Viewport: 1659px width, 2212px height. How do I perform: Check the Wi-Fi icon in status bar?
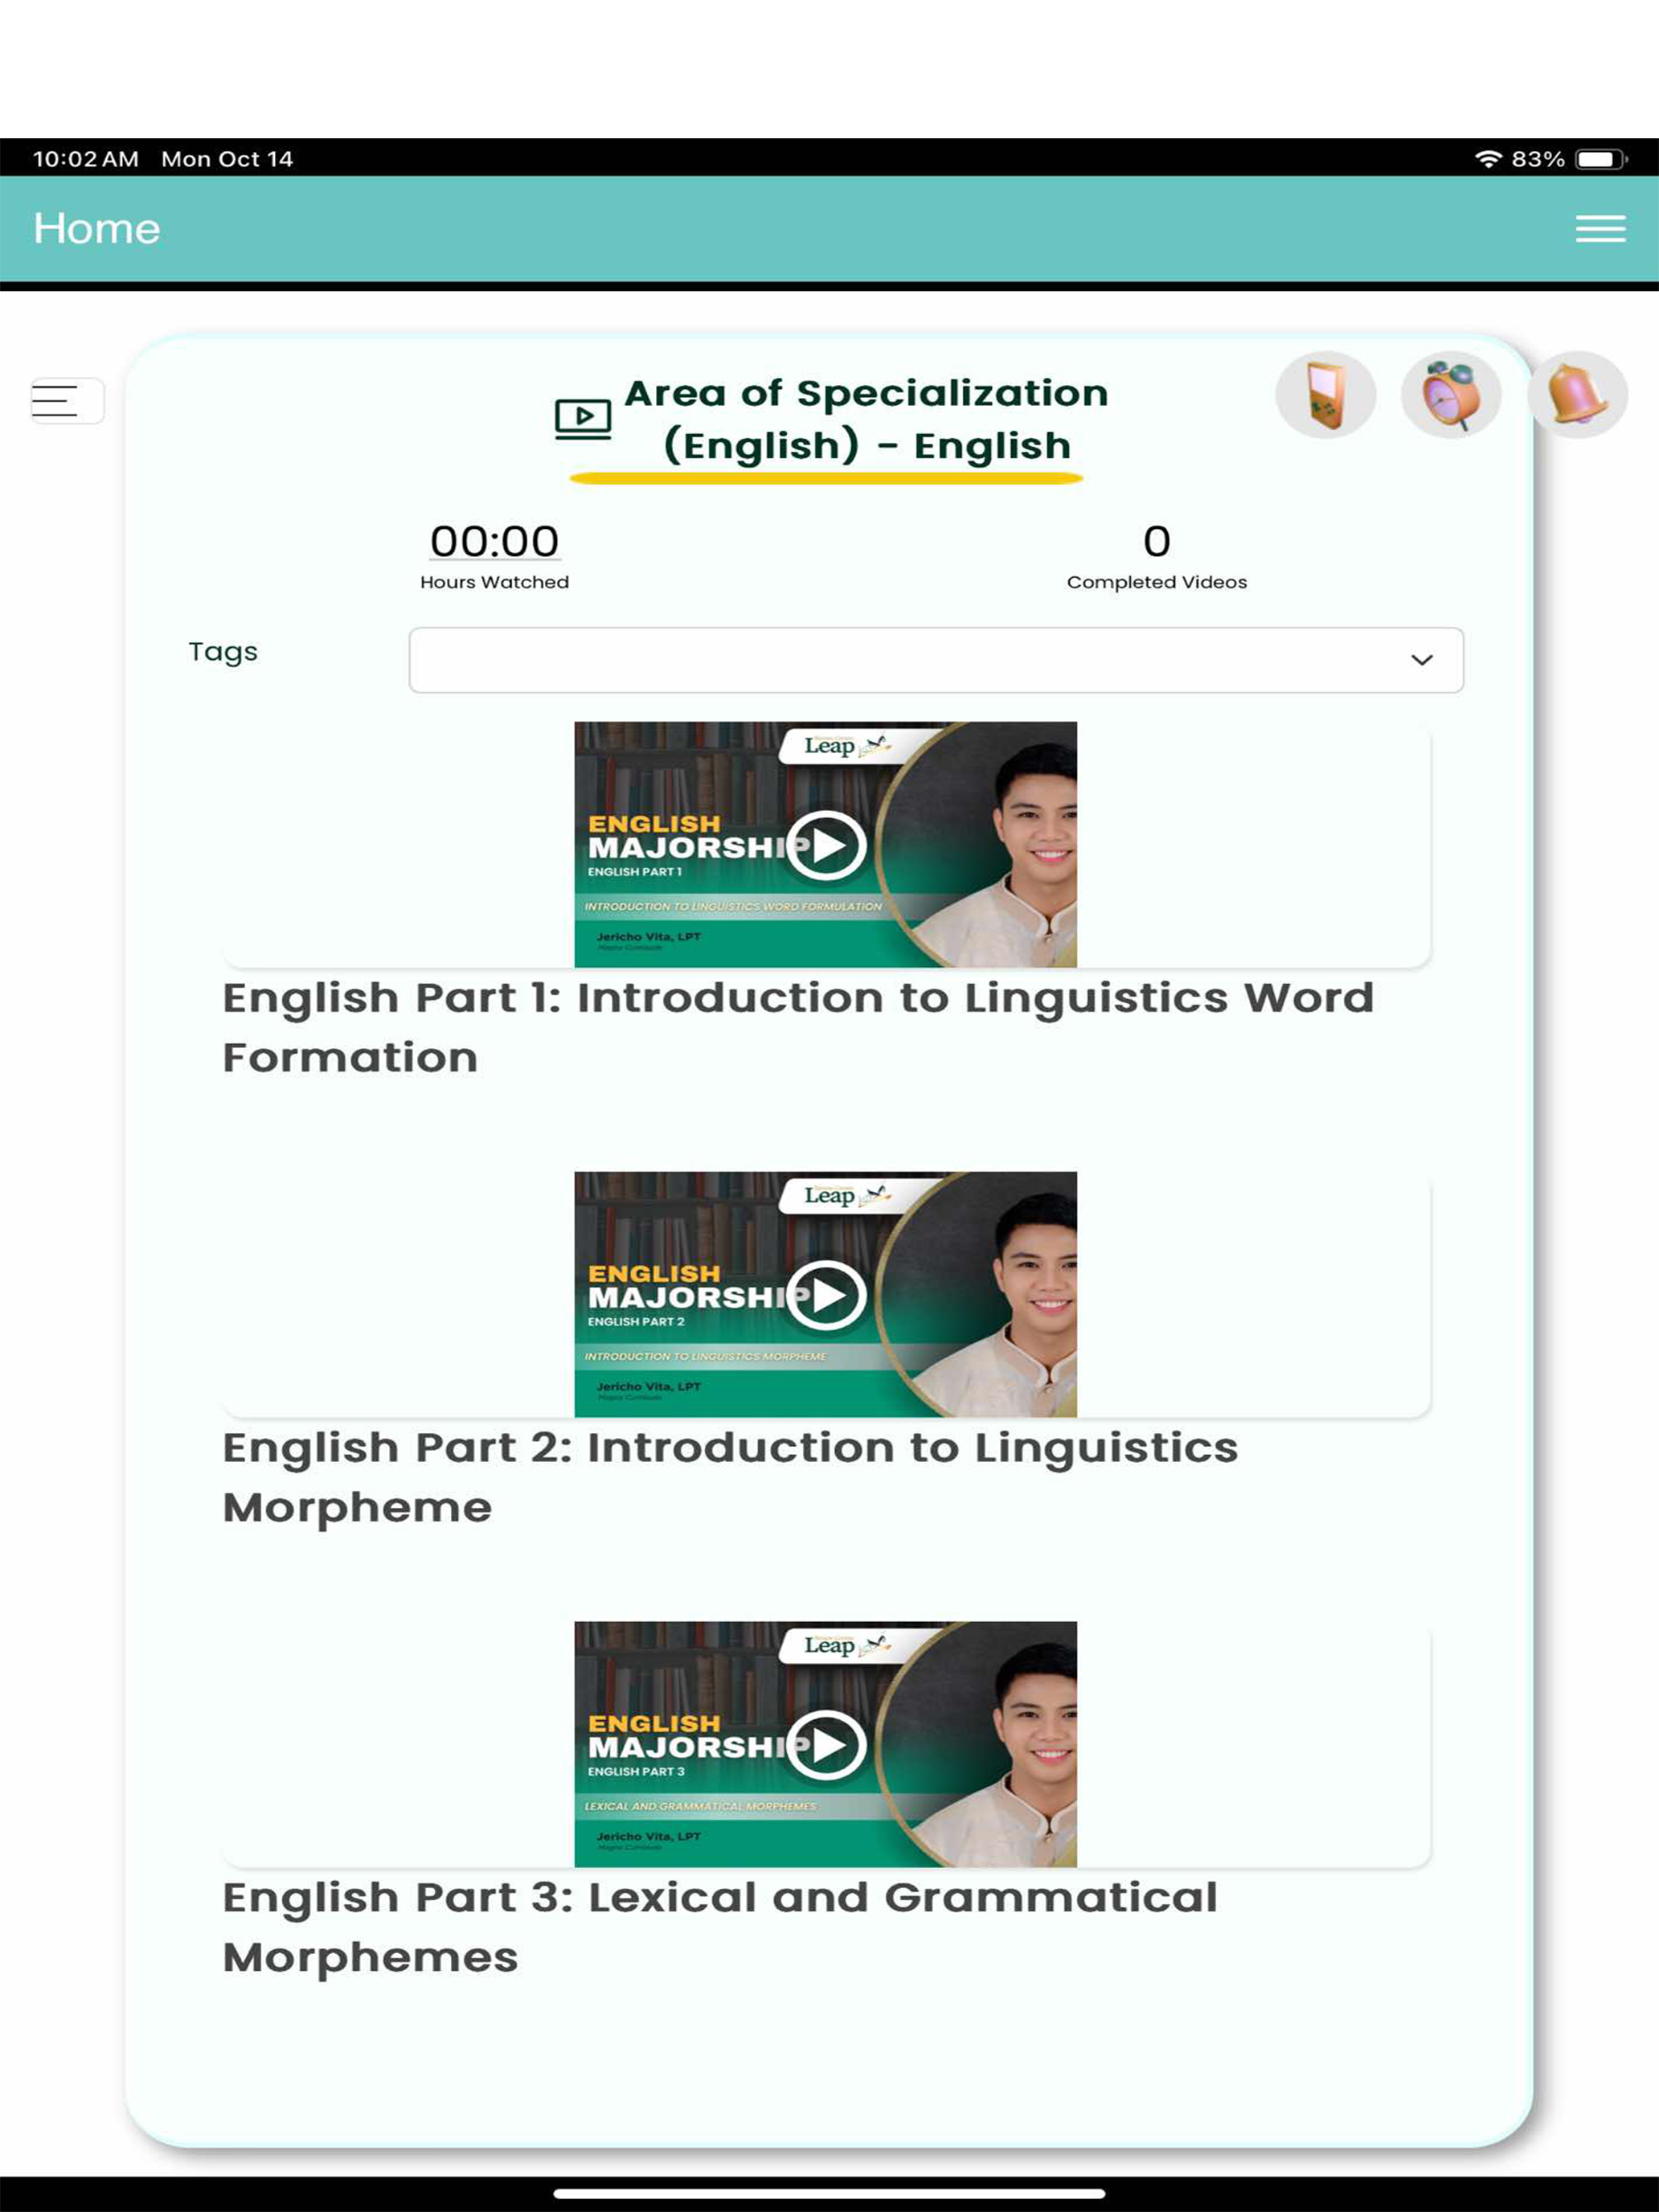coord(1488,159)
